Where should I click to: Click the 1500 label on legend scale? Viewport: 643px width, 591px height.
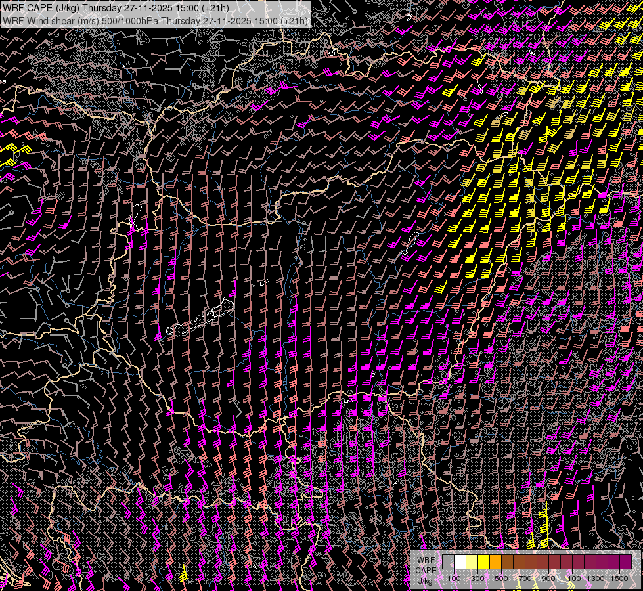point(619,578)
